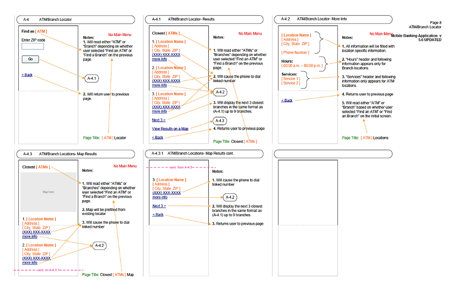Click the Back link in A-4 Locator panel
Image resolution: width=461 pixels, height=297 pixels.
point(27,75)
